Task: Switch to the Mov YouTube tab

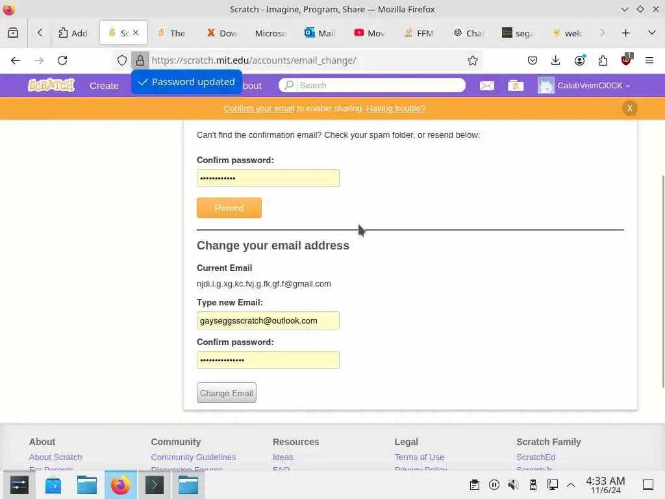Action: (370, 33)
